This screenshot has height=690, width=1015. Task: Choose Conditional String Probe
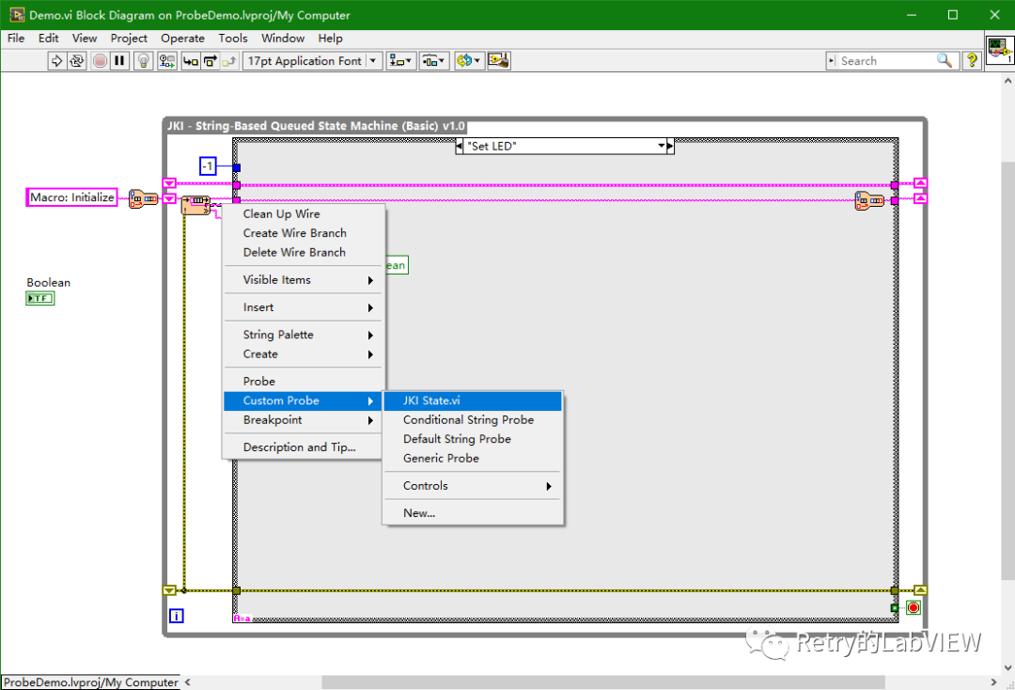[473, 420]
